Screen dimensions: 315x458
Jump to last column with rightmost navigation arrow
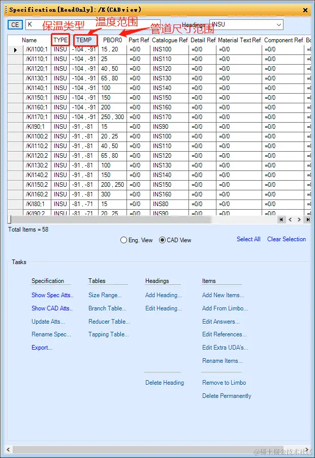[x=308, y=220]
